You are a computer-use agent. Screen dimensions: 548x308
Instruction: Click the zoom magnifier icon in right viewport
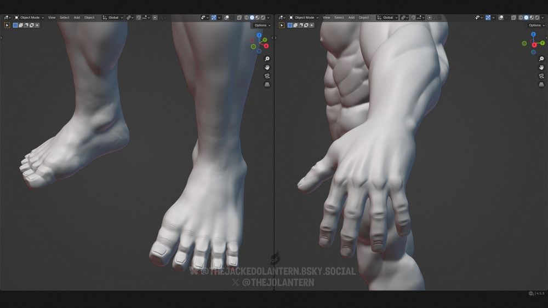541,59
